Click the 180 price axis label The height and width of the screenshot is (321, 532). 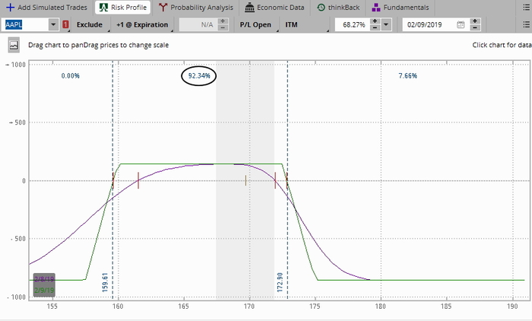pos(380,307)
